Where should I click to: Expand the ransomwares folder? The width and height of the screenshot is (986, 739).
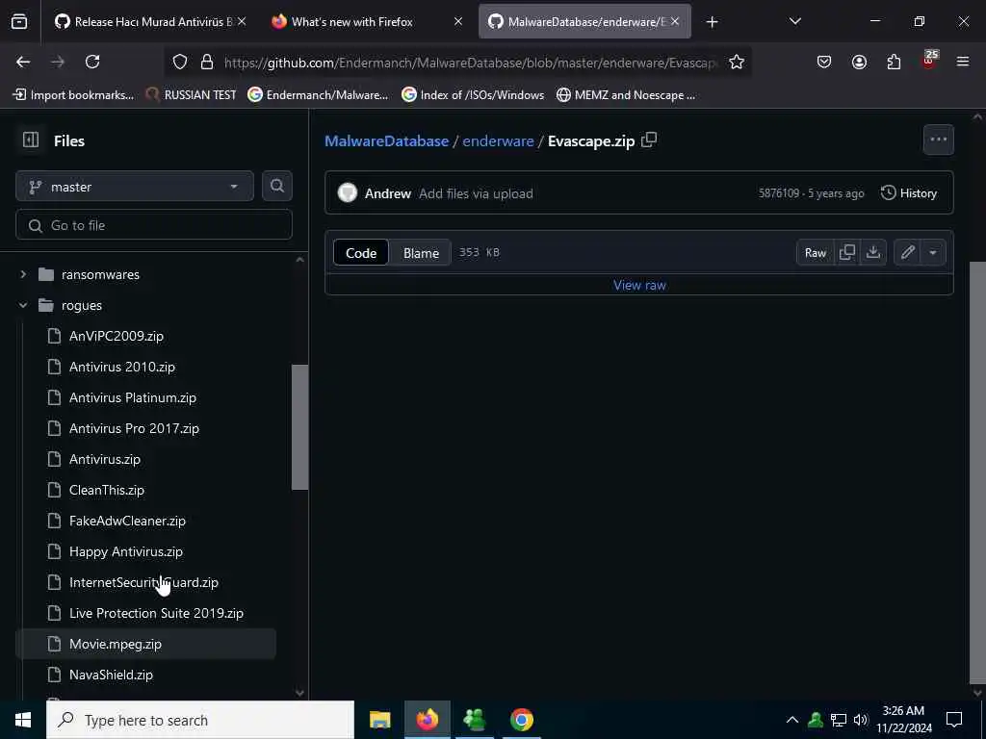click(x=23, y=274)
